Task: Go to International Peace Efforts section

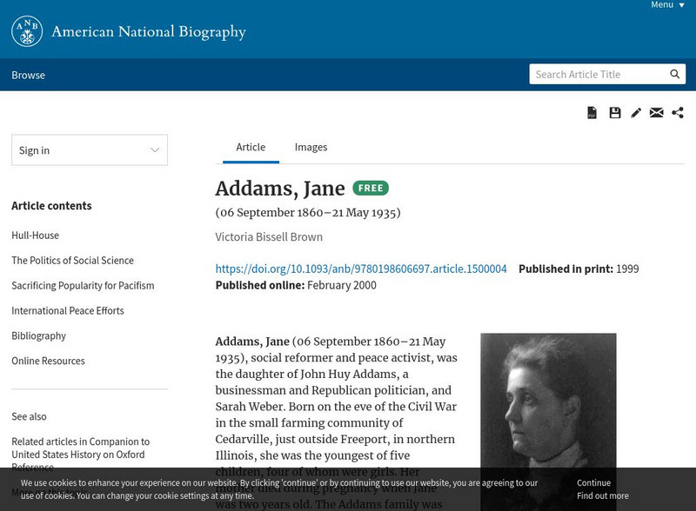Action: pyautogui.click(x=68, y=311)
